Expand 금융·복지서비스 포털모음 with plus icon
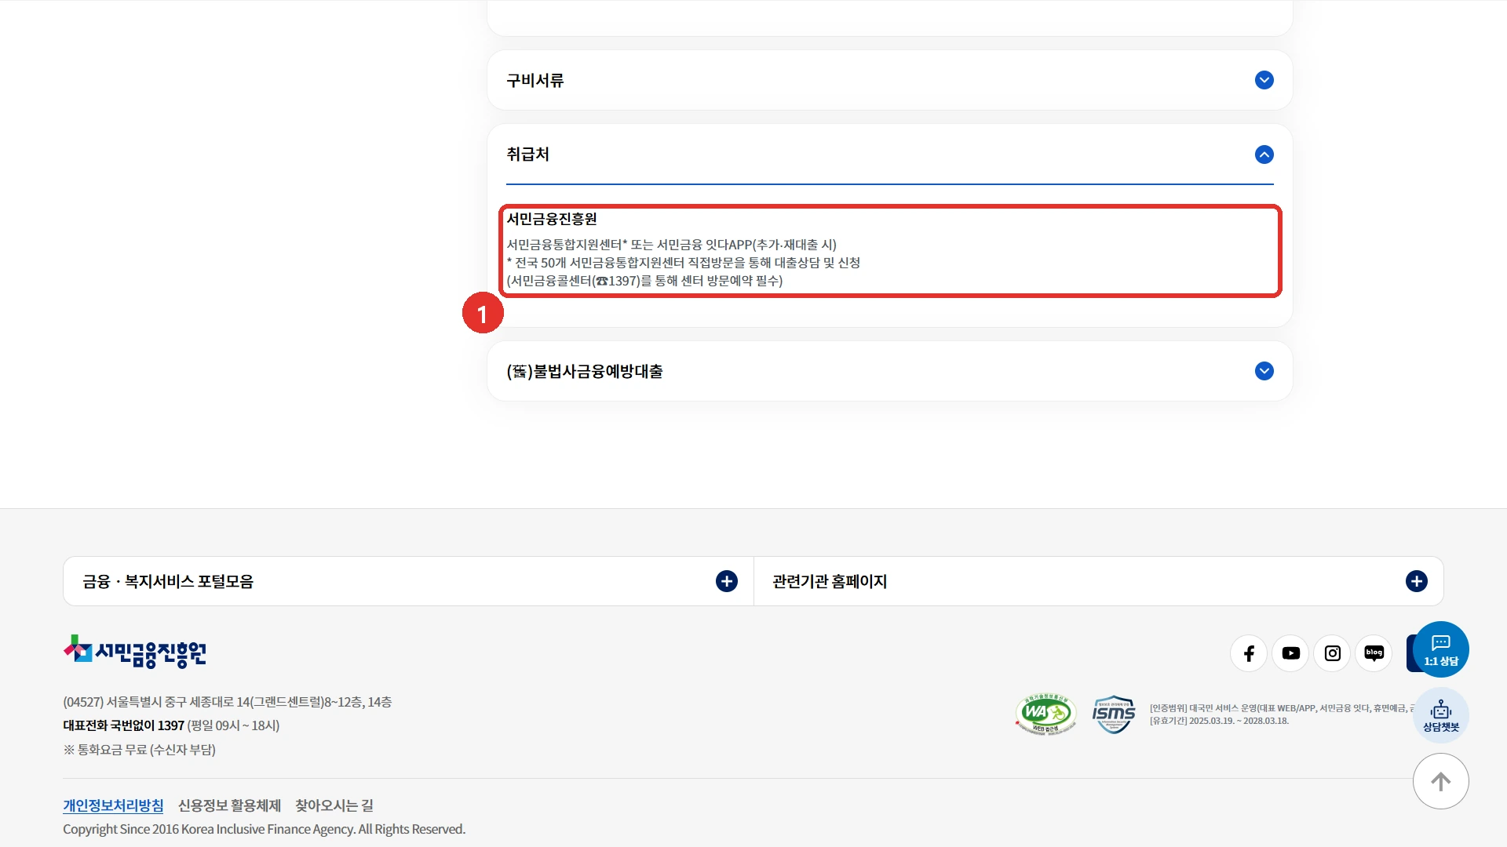1507x847 pixels. (x=727, y=581)
